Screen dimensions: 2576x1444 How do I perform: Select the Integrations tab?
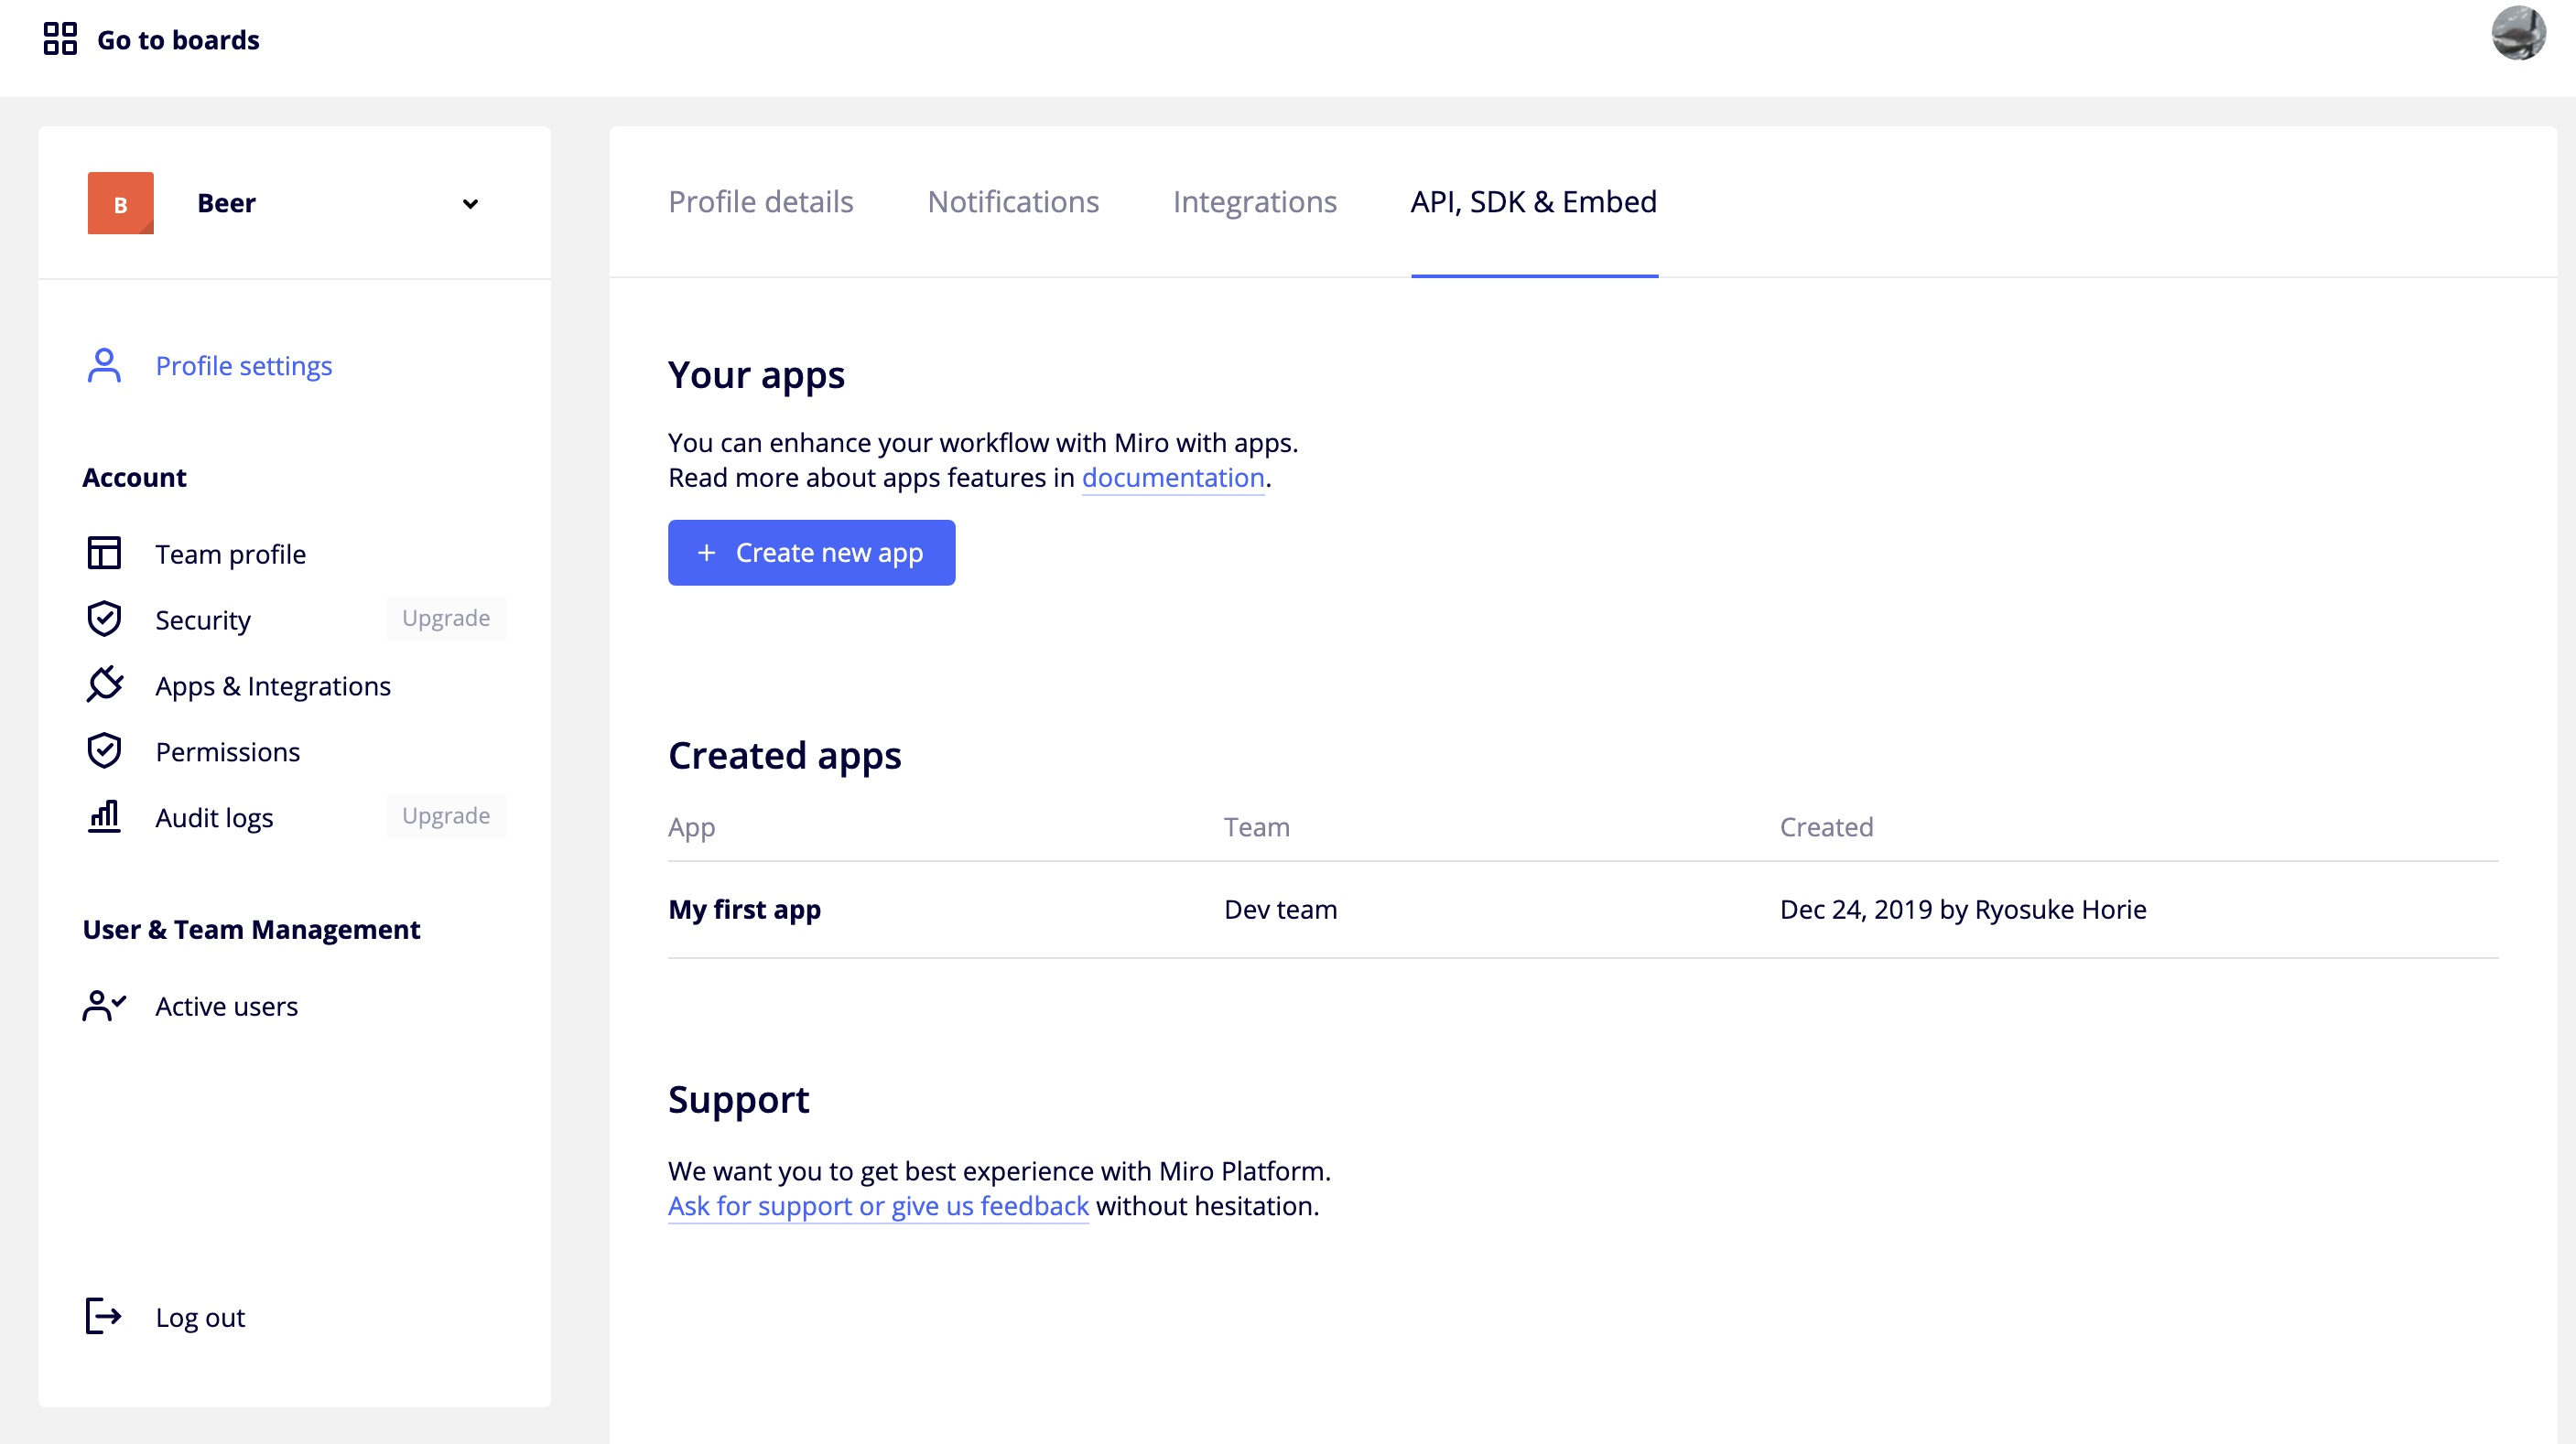[1254, 202]
